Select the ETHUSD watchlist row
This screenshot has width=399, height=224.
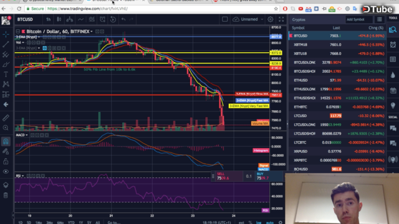(x=337, y=80)
